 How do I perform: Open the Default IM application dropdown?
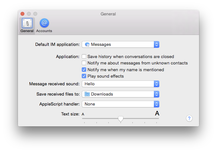(x=121, y=45)
